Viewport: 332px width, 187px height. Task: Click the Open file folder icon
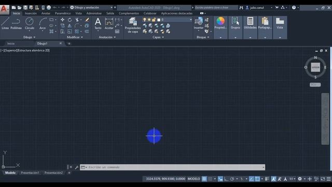click(x=20, y=8)
